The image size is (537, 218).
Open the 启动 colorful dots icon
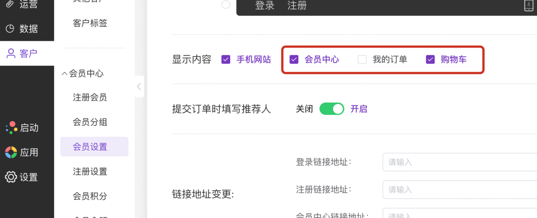pos(10,127)
